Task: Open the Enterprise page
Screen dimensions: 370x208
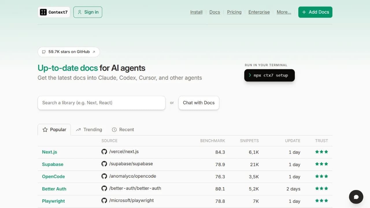Action: (259, 12)
